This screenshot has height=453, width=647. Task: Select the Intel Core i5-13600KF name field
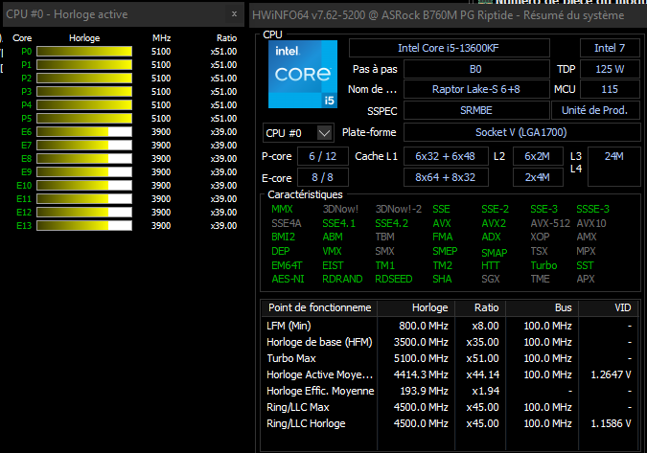449,48
